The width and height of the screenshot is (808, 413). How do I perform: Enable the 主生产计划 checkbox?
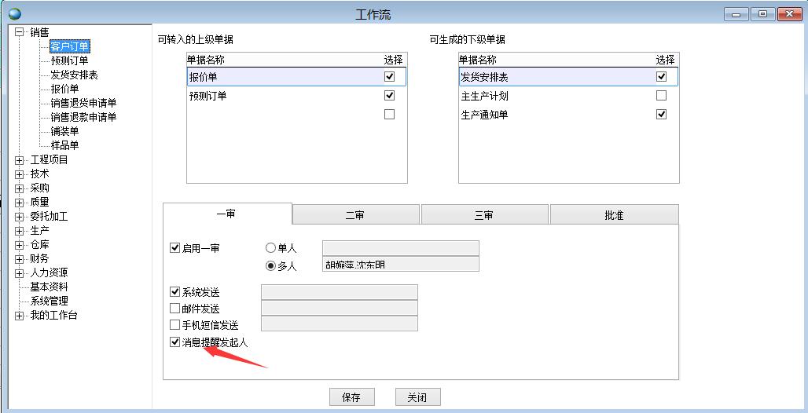pos(661,96)
